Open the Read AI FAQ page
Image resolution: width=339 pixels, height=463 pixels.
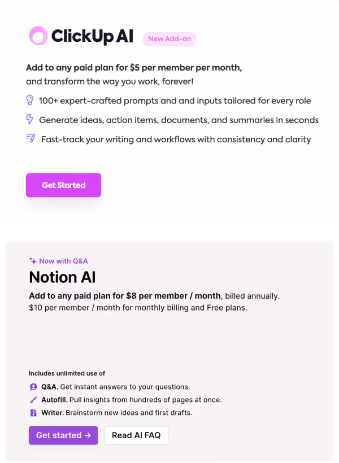tap(136, 435)
